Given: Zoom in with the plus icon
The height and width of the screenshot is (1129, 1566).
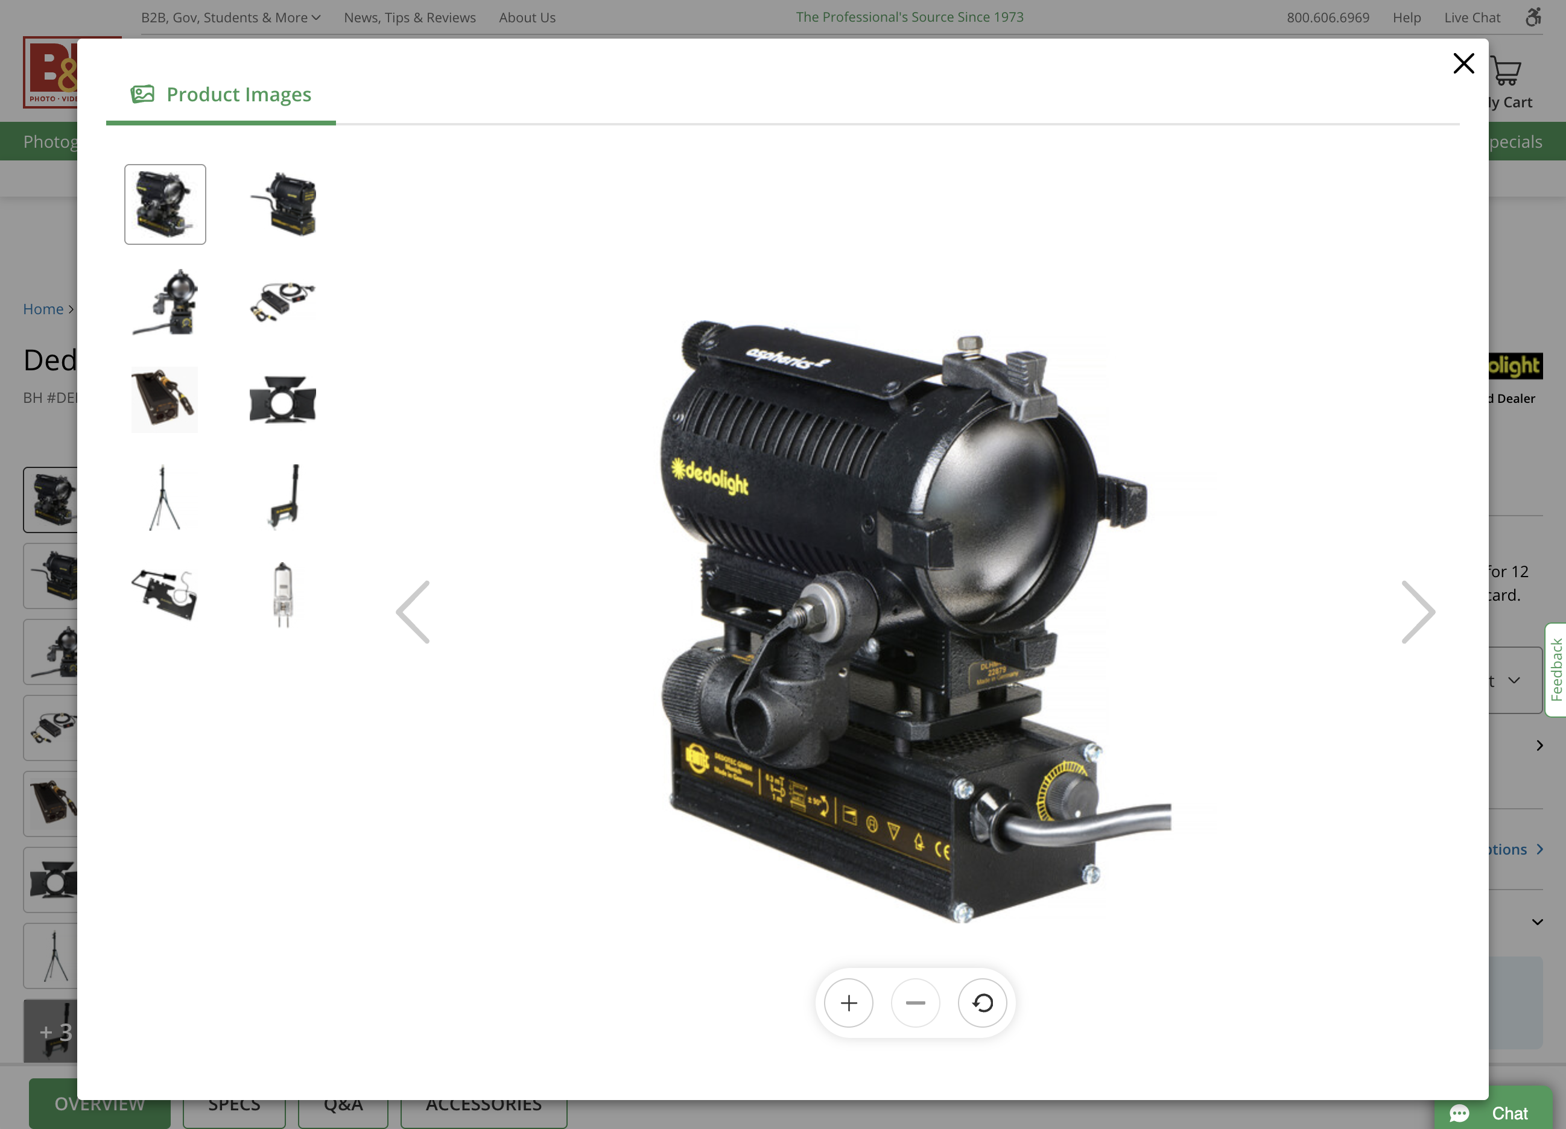Looking at the screenshot, I should [849, 1002].
